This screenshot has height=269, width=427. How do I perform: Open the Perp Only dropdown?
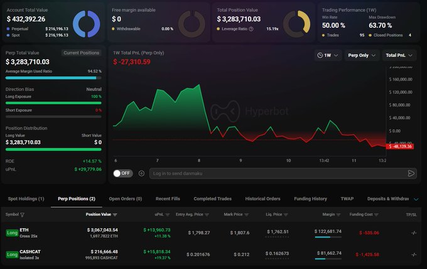coord(362,55)
